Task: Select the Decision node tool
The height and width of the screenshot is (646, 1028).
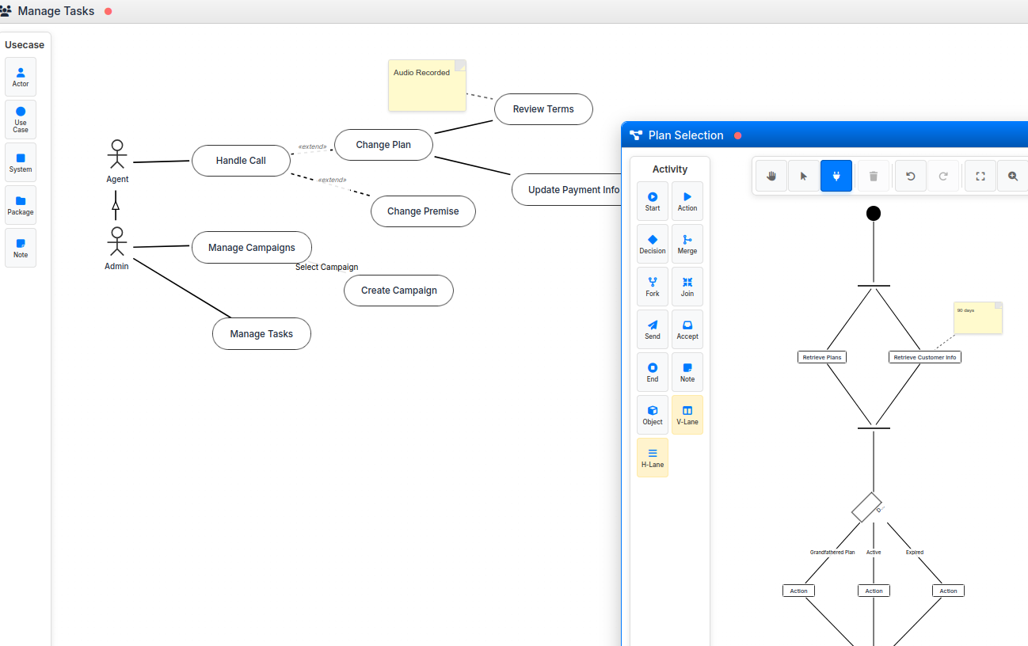Action: coord(653,244)
